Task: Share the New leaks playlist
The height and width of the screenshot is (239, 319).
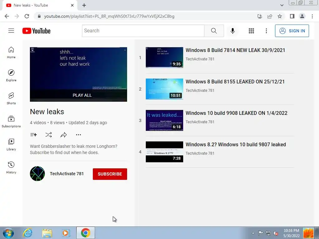Action: pos(64,134)
